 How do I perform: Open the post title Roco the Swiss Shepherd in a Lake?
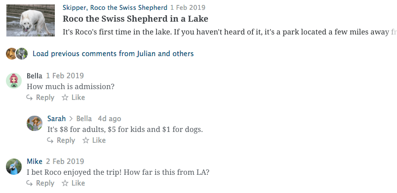pos(135,19)
